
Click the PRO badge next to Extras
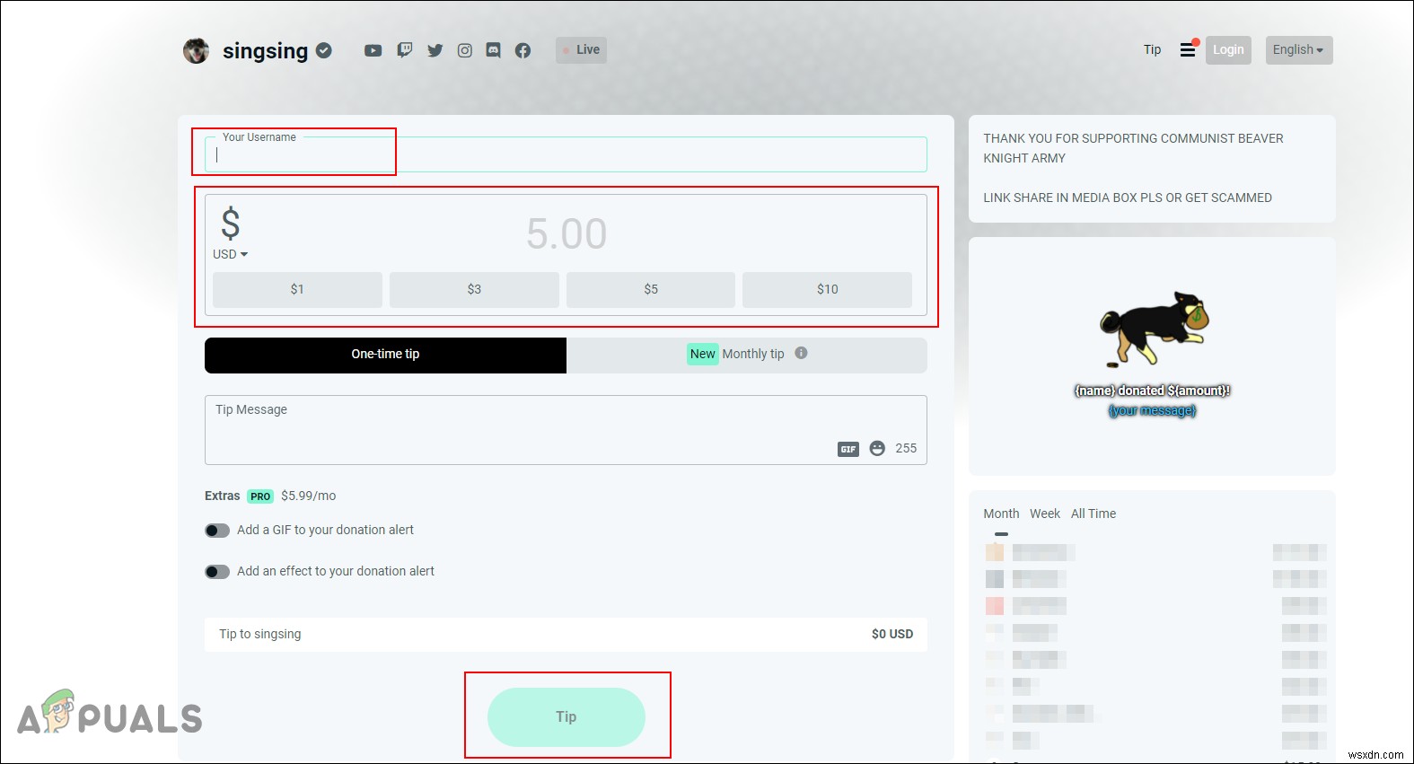coord(260,496)
